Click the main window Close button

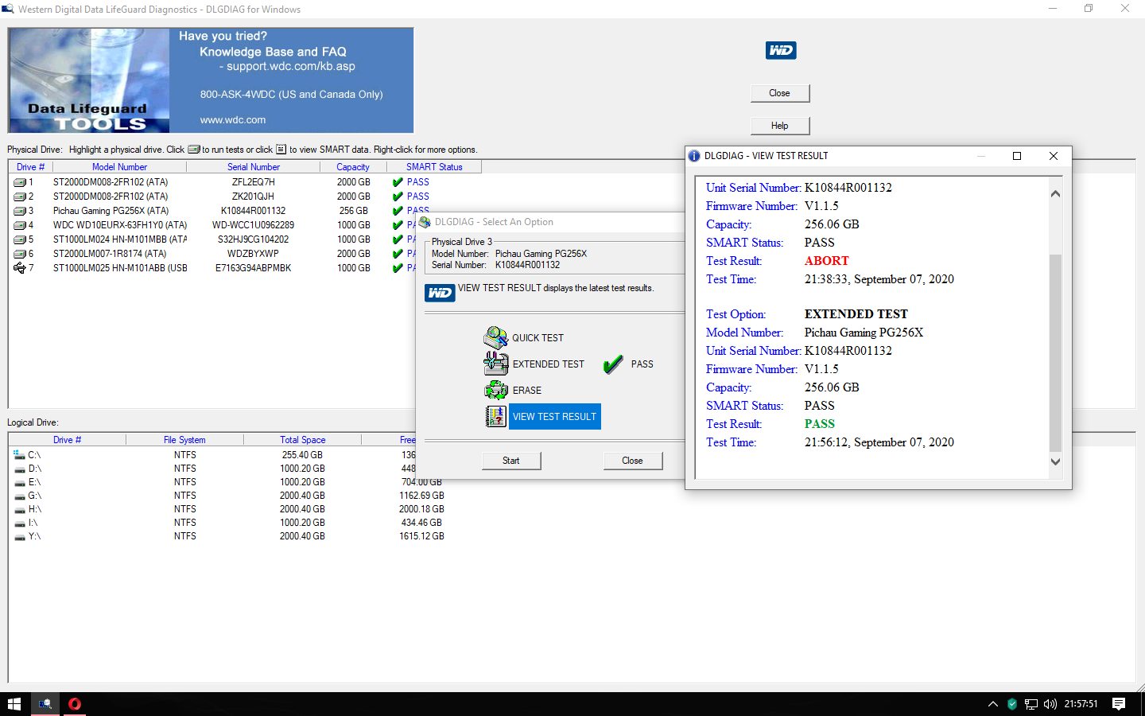[780, 93]
